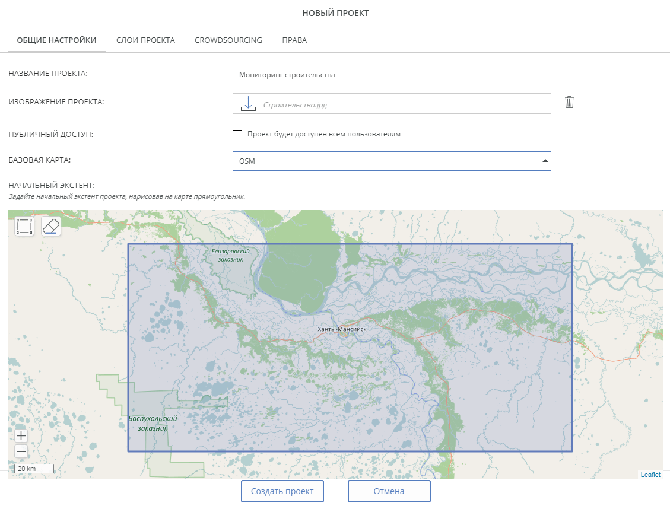Click the Васпухольский заказник map label
Screen dimensions: 670x509
pyautogui.click(x=153, y=423)
